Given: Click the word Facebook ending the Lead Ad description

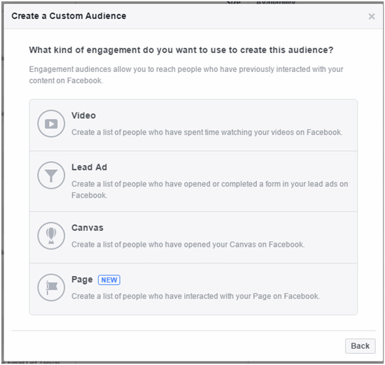Looking at the screenshot, I should pyautogui.click(x=90, y=196).
